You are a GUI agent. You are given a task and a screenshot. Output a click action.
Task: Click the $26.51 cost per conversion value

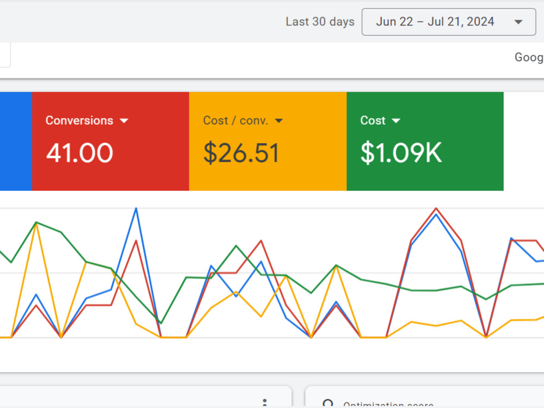[241, 153]
